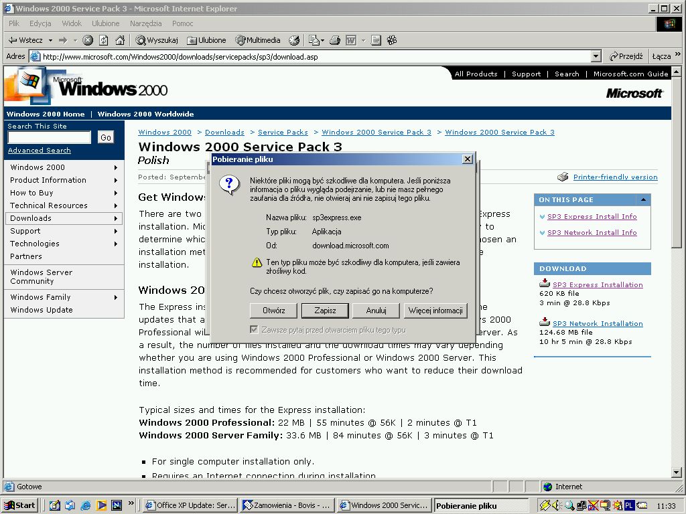Click the Start button
The width and height of the screenshot is (686, 514).
(19, 505)
